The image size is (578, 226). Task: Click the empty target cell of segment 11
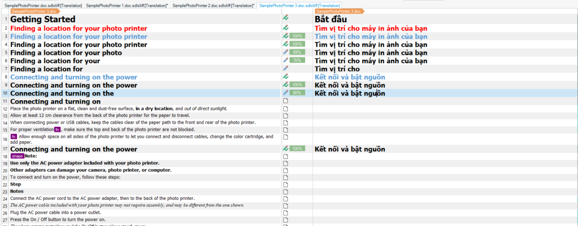point(445,101)
